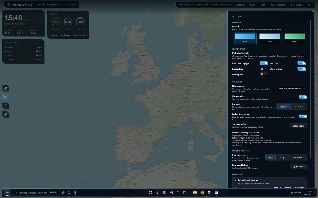Open the activity monitor pulse icon in the dock
The height and width of the screenshot is (198, 318).
tap(171, 192)
